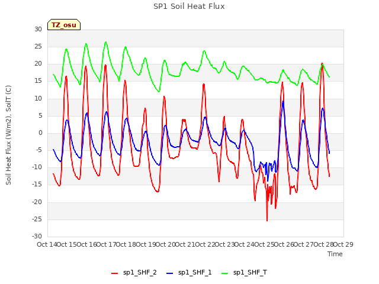Screen dimensions: 379x284
Task: Click the Oct 27 x-axis tick label
Action: pos(304,244)
